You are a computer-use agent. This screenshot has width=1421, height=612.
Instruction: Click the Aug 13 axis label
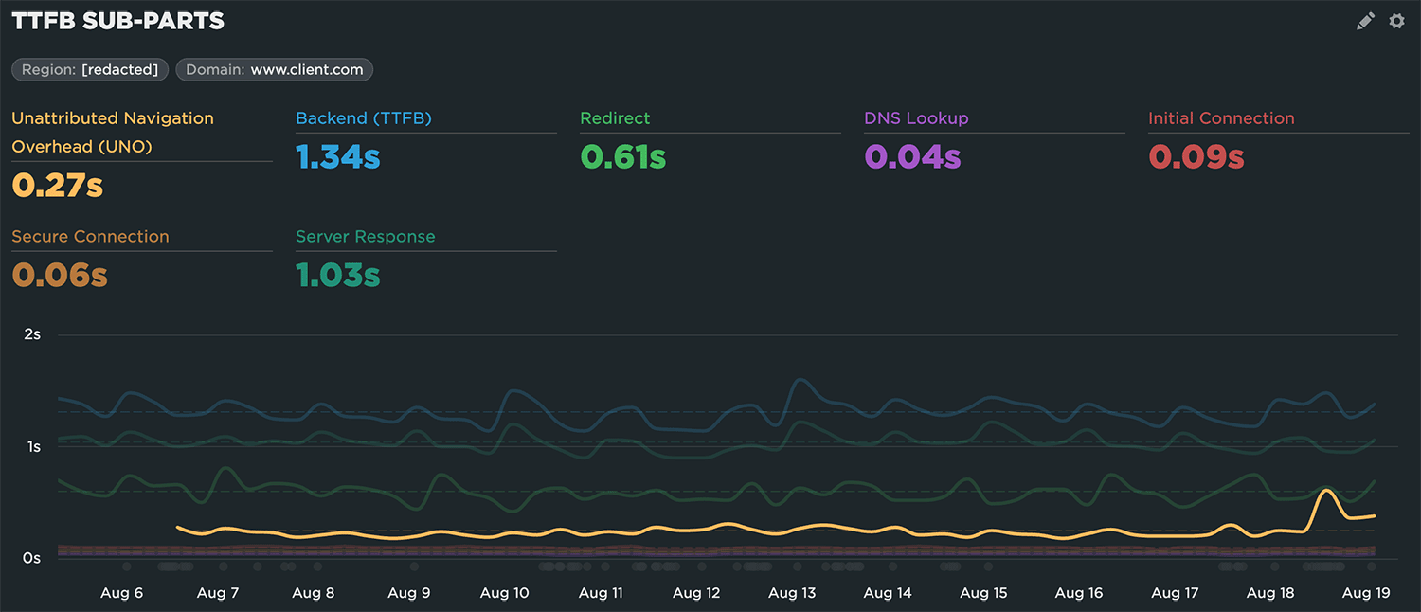pos(792,593)
